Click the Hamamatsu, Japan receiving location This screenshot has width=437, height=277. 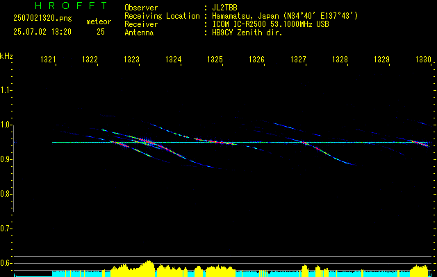coord(285,16)
